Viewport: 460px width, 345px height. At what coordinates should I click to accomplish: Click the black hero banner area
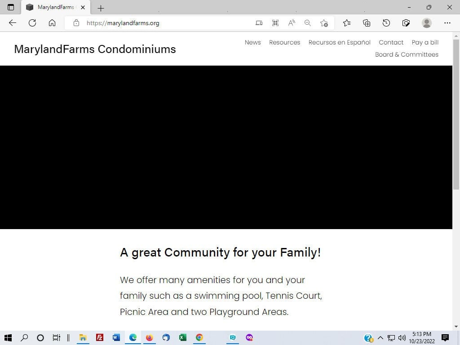226,147
